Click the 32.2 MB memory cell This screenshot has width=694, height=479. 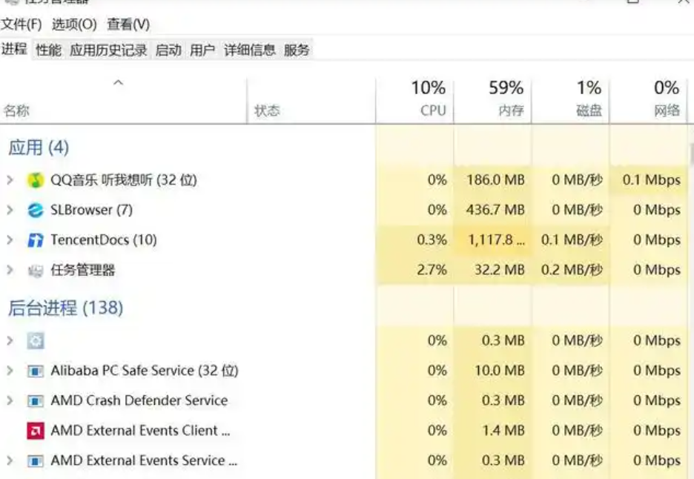[492, 271]
